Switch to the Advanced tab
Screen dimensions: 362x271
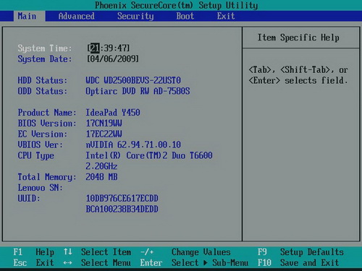76,16
